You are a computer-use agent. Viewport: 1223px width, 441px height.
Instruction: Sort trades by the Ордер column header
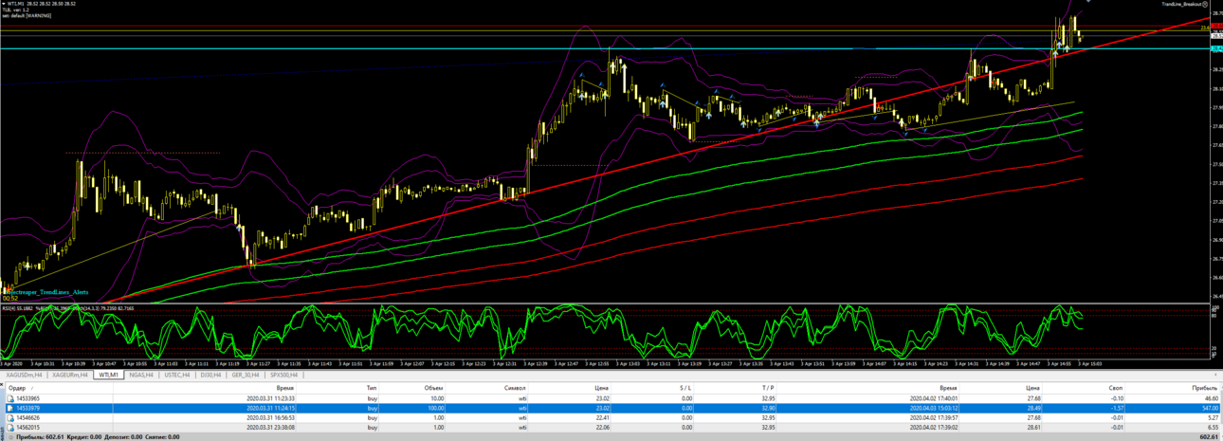[x=17, y=388]
